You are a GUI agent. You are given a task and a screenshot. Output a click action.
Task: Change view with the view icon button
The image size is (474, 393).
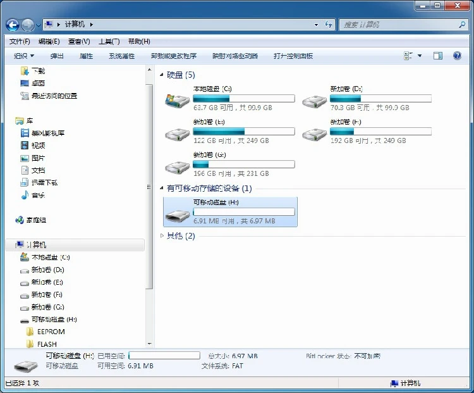pyautogui.click(x=408, y=56)
